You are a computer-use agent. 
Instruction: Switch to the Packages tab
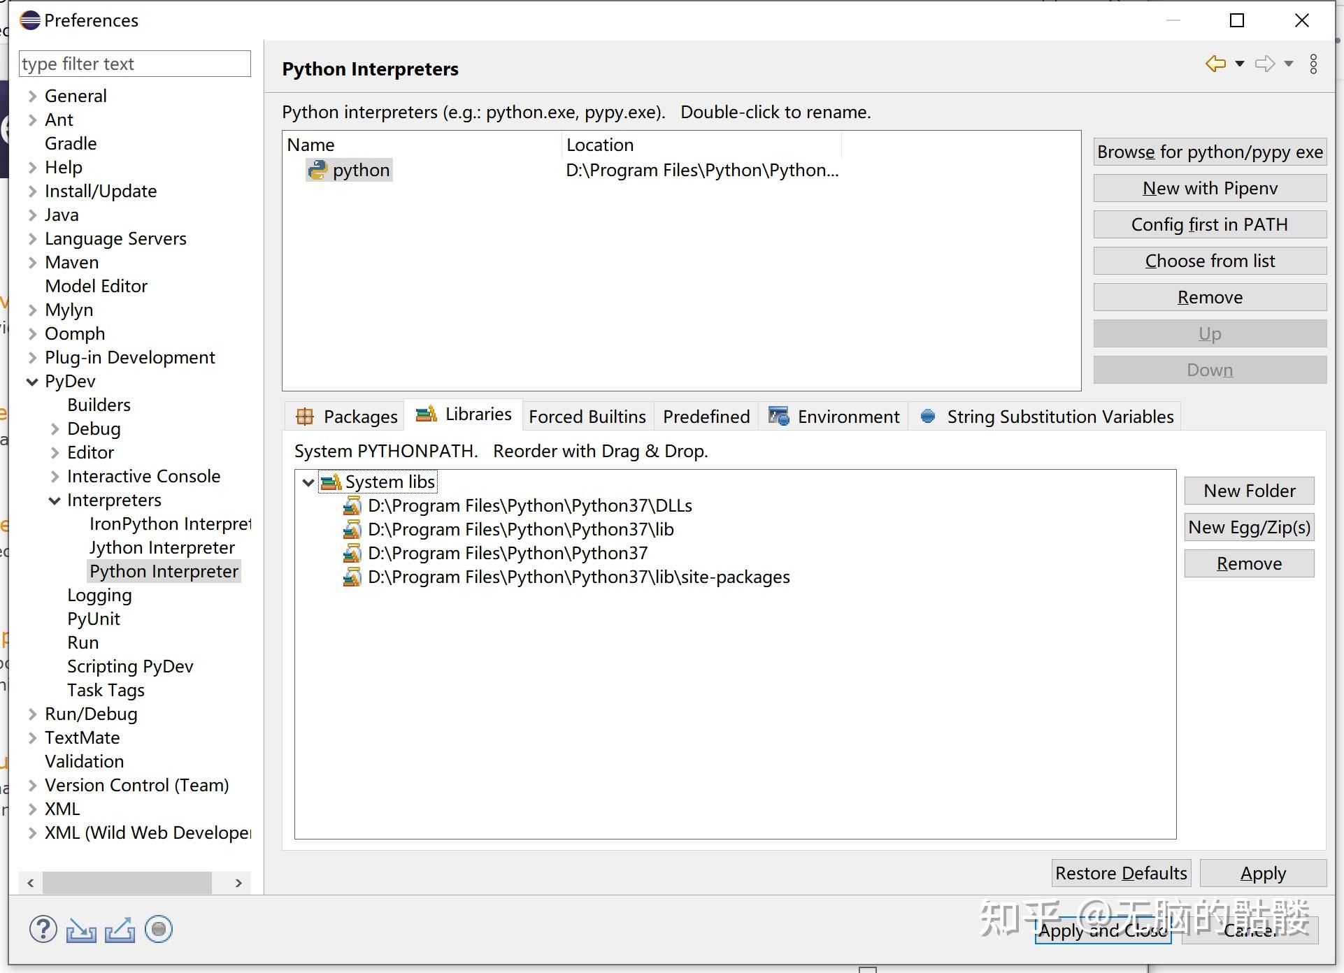[x=347, y=417]
